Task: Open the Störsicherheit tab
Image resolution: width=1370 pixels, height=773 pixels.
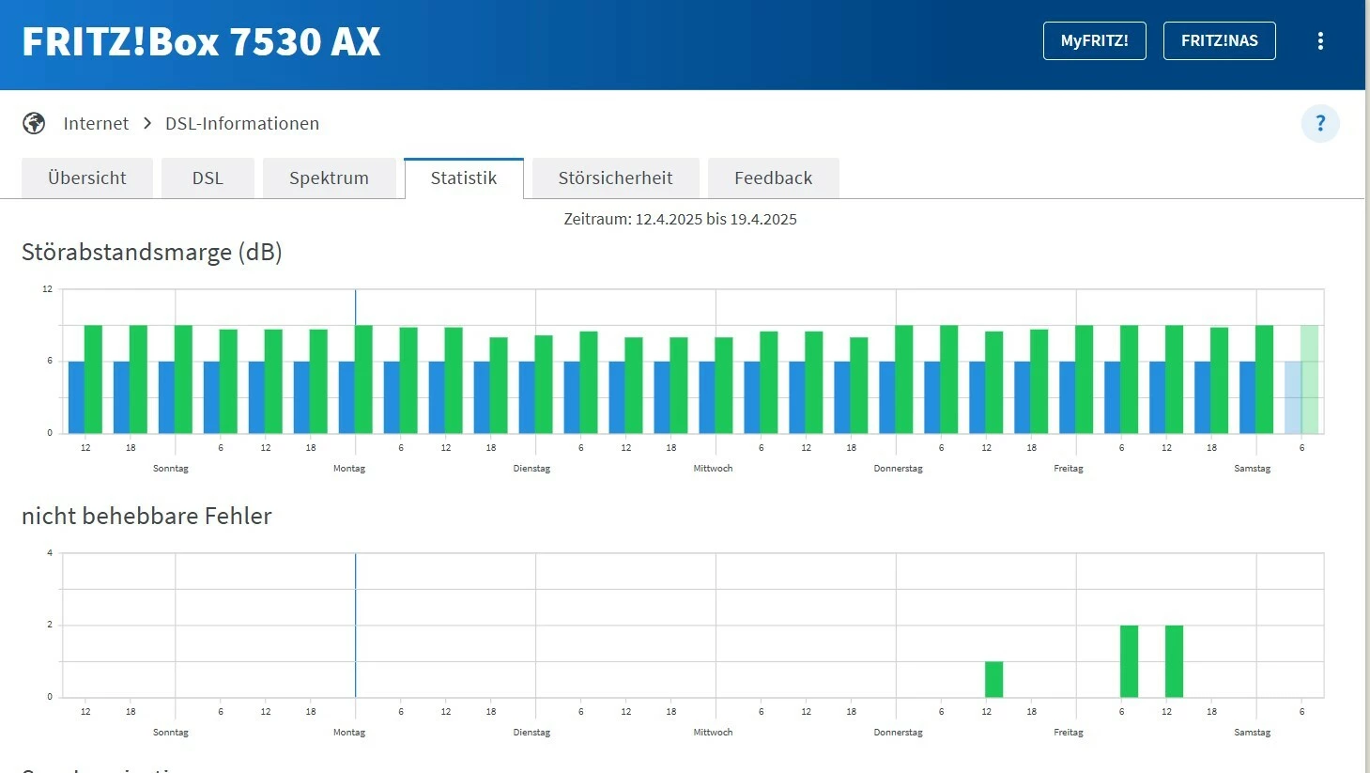Action: point(615,178)
